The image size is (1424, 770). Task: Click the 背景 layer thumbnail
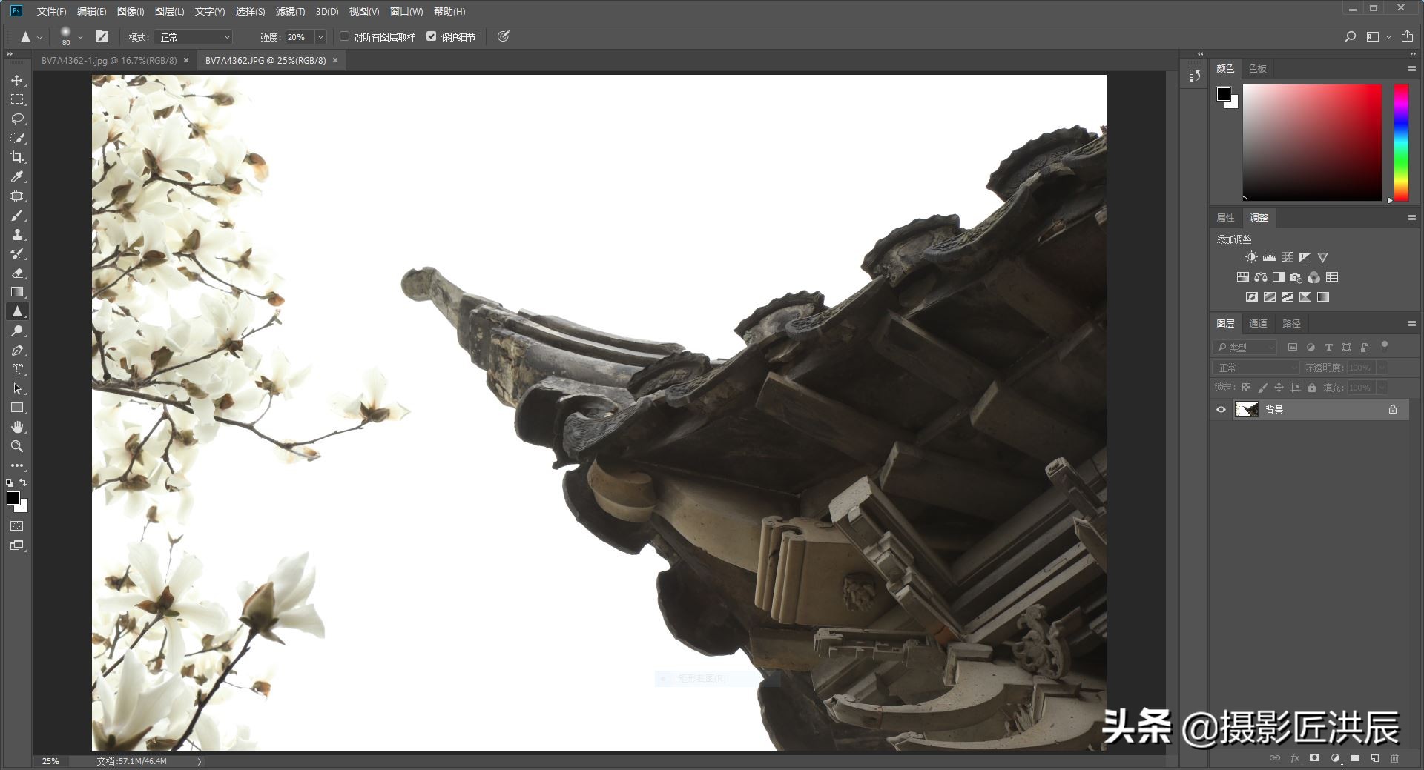(1246, 410)
